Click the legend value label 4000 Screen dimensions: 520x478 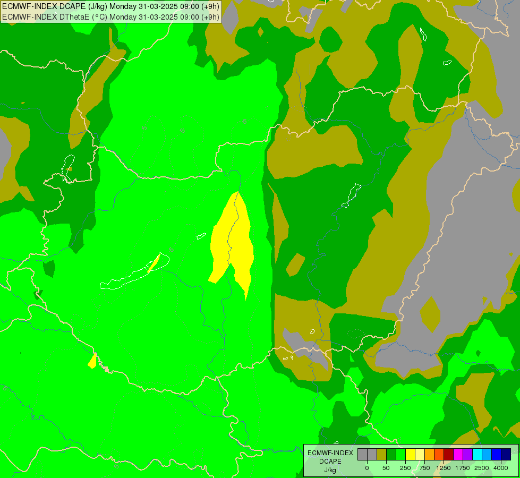pyautogui.click(x=501, y=468)
